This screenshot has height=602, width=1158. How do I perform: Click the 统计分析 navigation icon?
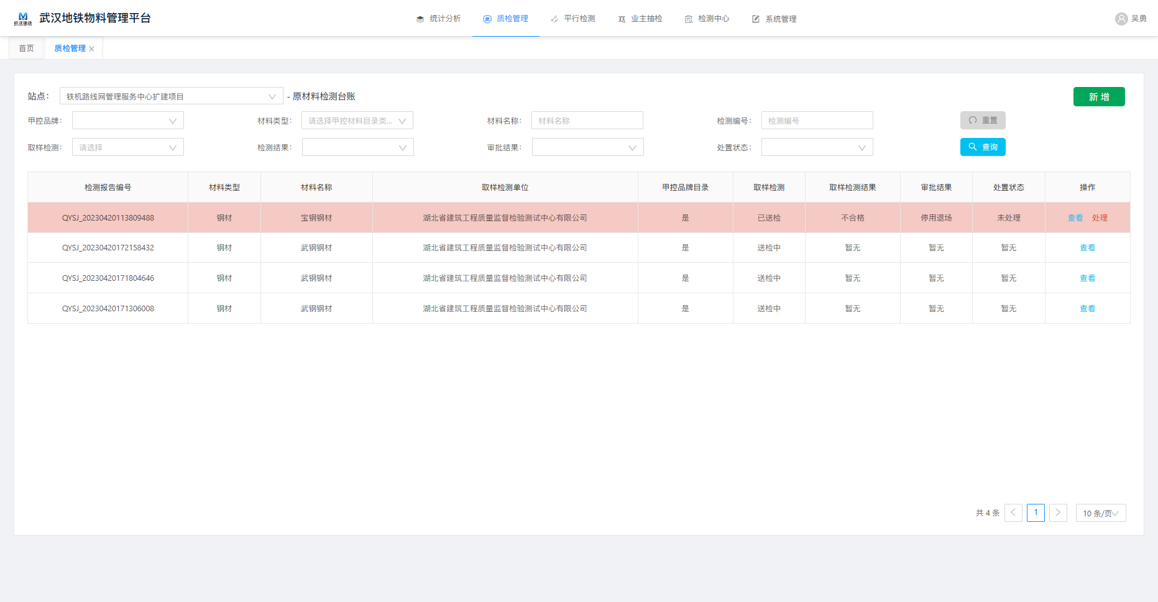coord(420,19)
